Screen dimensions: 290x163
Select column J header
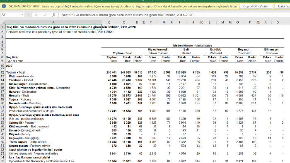[x=193, y=22]
